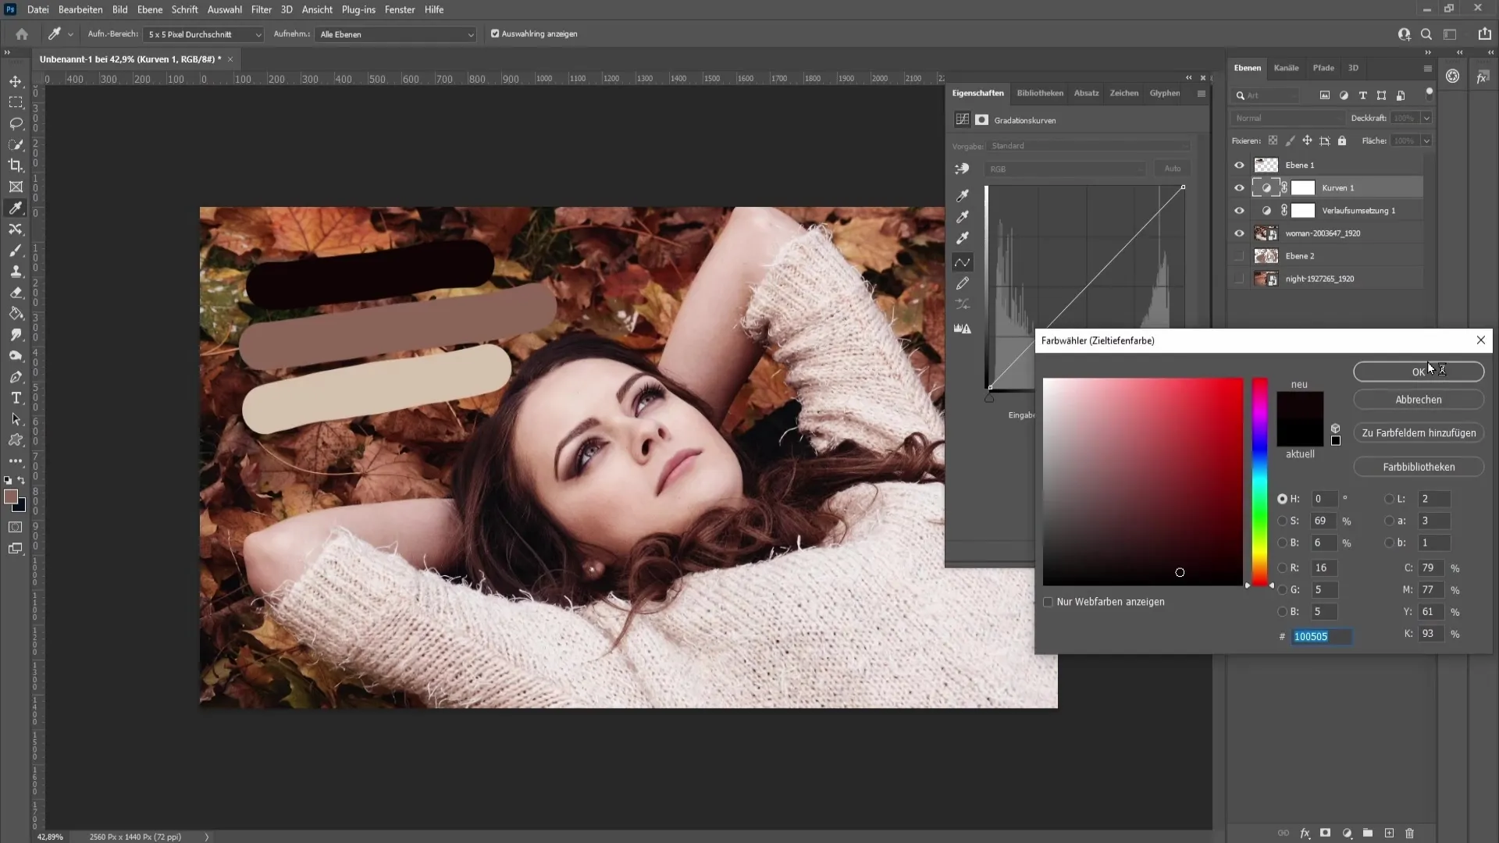Show the Ebene 2 layer
This screenshot has height=843, width=1499.
click(x=1239, y=256)
